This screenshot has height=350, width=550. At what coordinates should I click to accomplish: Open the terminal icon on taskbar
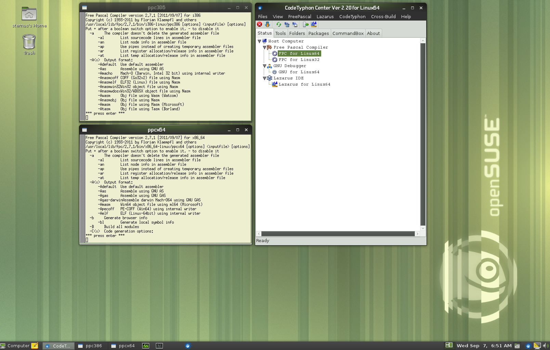159,346
